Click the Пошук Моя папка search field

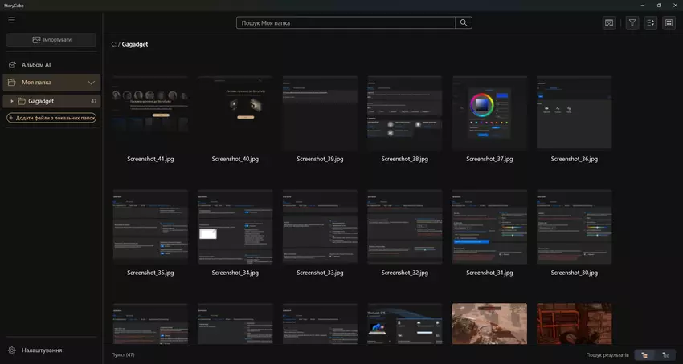346,23
